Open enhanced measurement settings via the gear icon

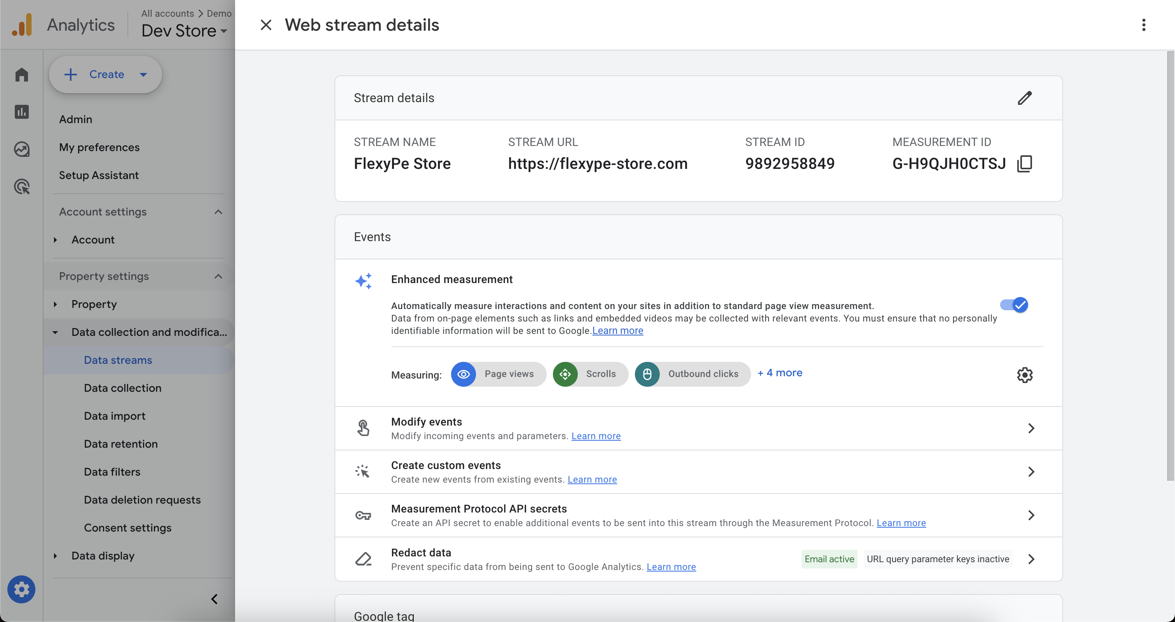click(1025, 375)
